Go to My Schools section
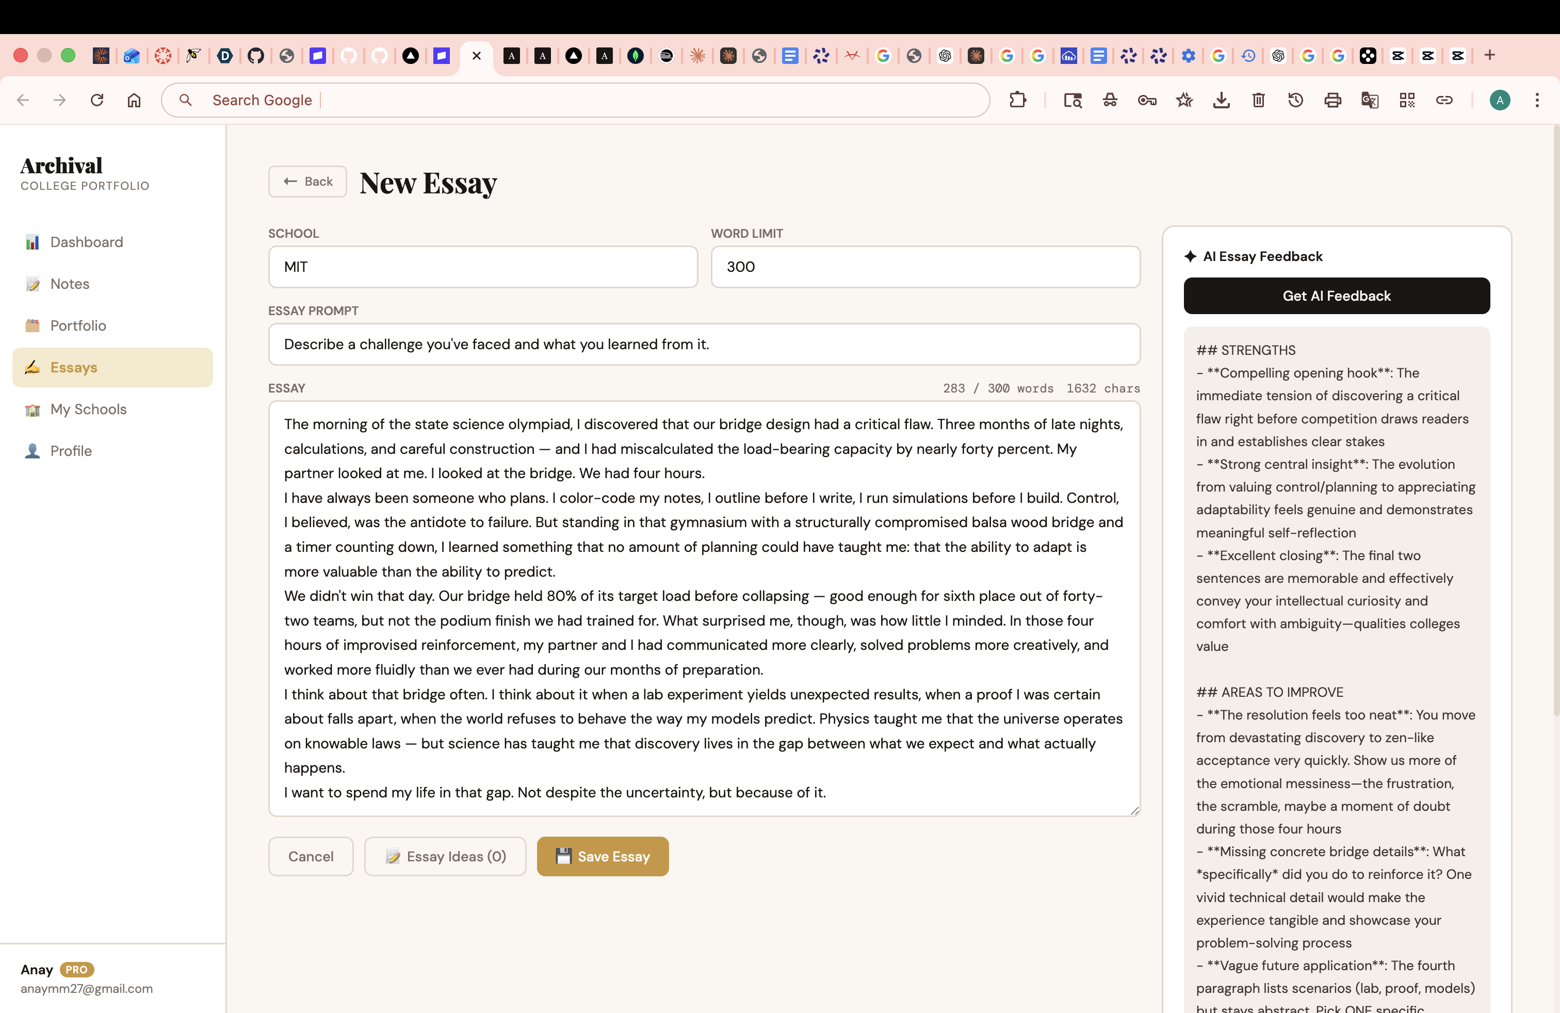This screenshot has height=1013, width=1560. (x=88, y=409)
